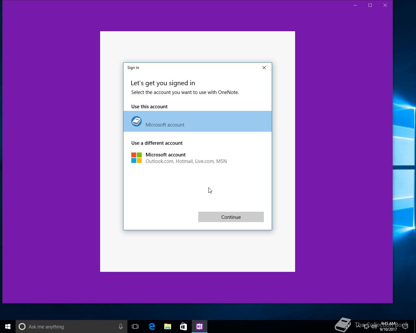Close the OneNote app window

[385, 5]
